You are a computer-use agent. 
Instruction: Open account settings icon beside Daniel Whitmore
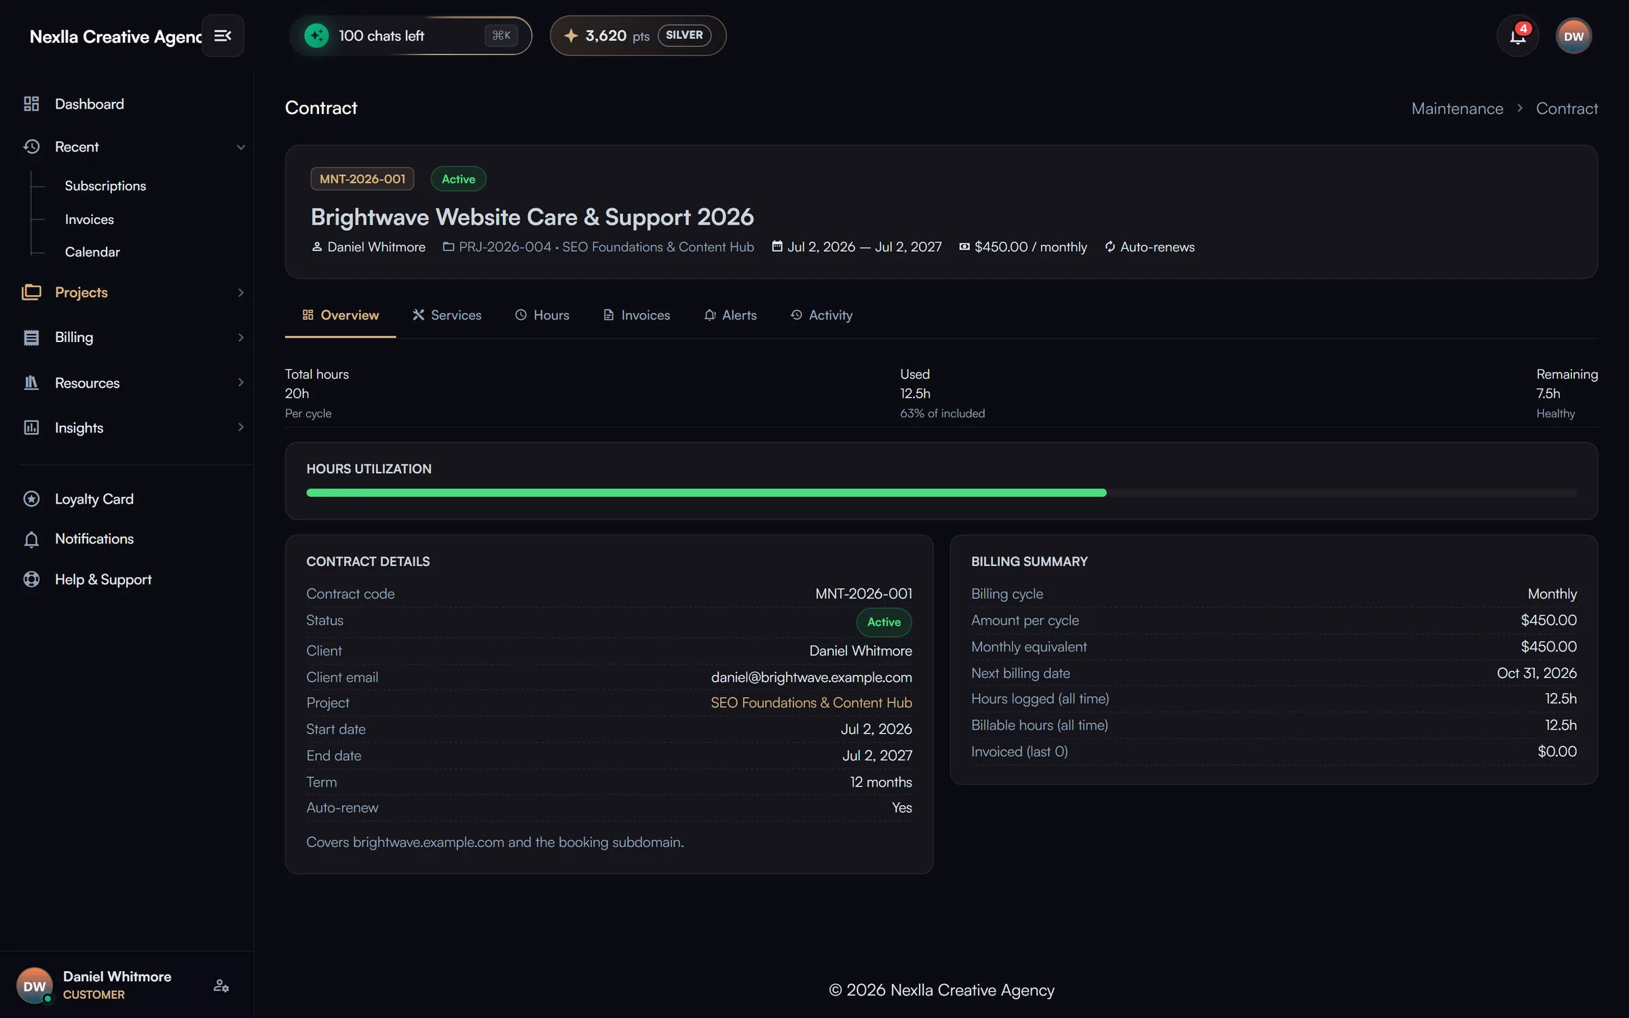pyautogui.click(x=221, y=985)
